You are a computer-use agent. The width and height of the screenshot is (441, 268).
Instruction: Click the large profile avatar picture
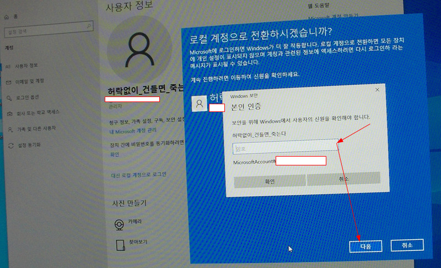pyautogui.click(x=140, y=49)
